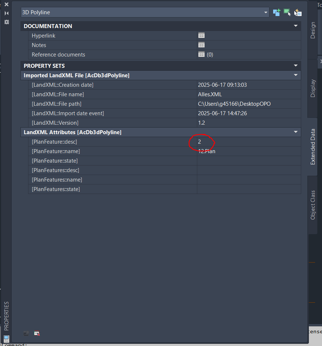Open the Notes editor icon
The width and height of the screenshot is (322, 346).
[x=201, y=45]
